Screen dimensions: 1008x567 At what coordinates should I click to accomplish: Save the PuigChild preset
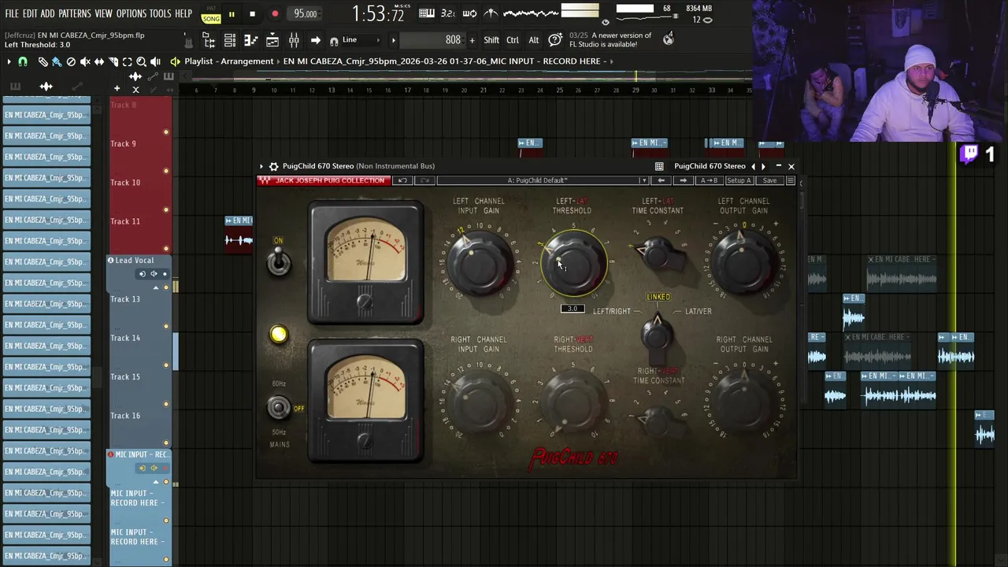769,180
